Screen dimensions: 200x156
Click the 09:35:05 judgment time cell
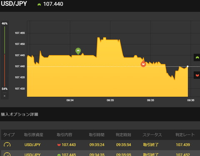pyautogui.click(x=124, y=154)
